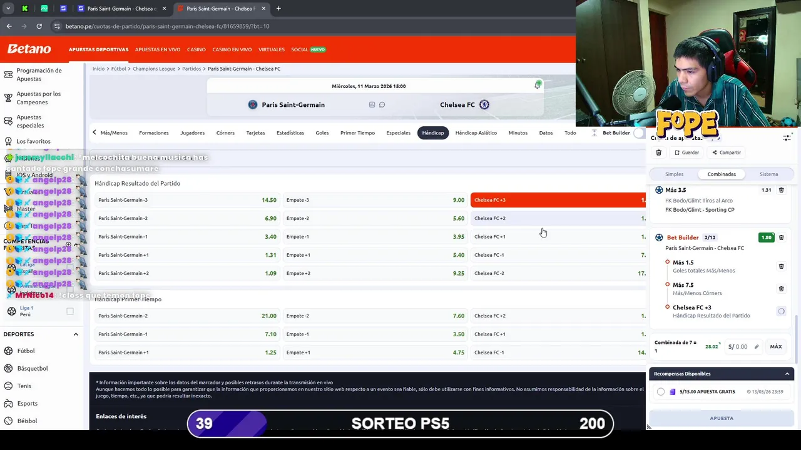Screen dimensions: 801x450
Task: Open the match statistics icon beside Paris Saint-Germain
Action: point(372,104)
